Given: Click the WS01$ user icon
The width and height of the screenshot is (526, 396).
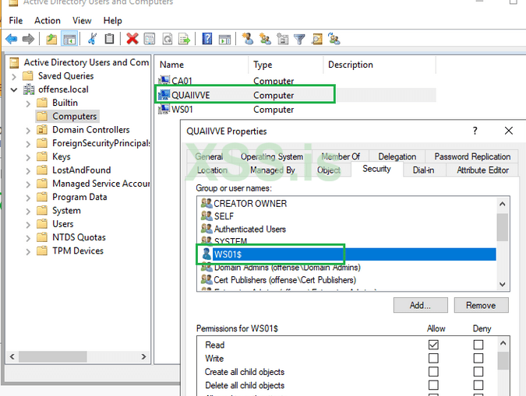Looking at the screenshot, I should pyautogui.click(x=207, y=254).
